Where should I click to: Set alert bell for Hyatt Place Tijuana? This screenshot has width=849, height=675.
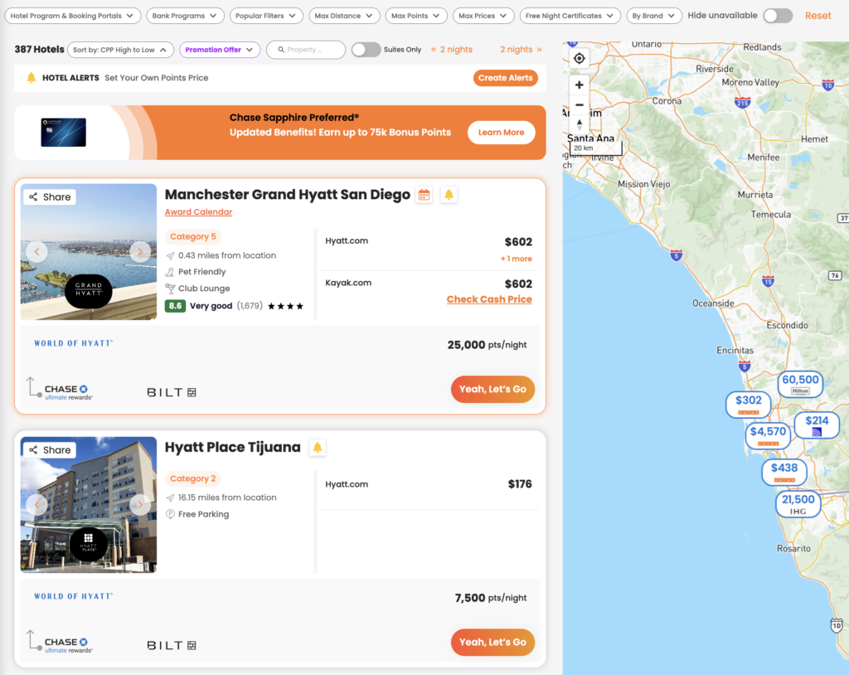tap(318, 448)
